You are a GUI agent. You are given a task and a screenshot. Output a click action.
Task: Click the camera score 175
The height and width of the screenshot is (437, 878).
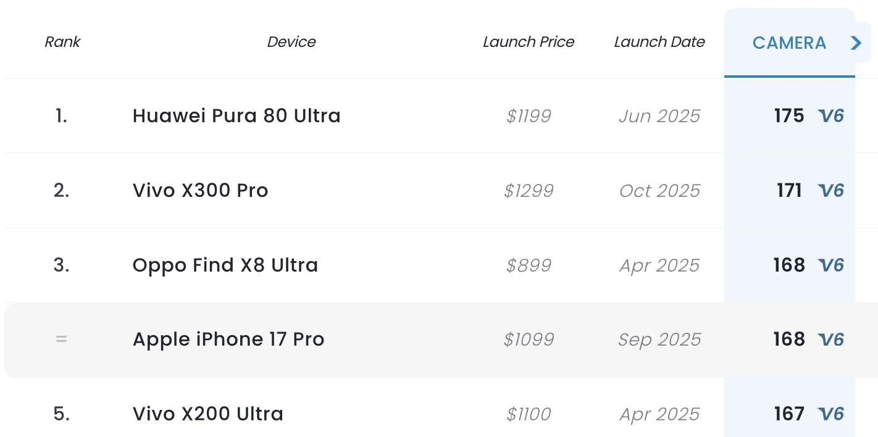[x=789, y=116]
